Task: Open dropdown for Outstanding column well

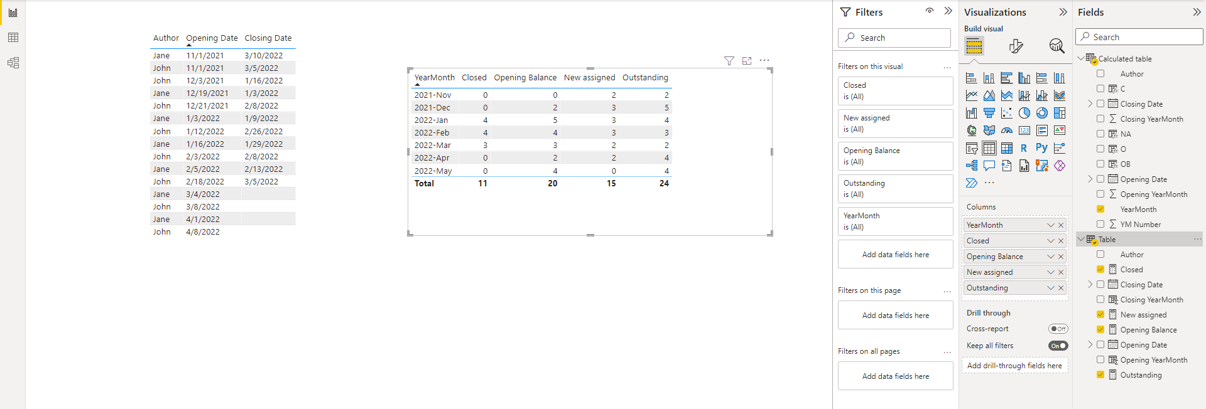Action: coord(1050,288)
